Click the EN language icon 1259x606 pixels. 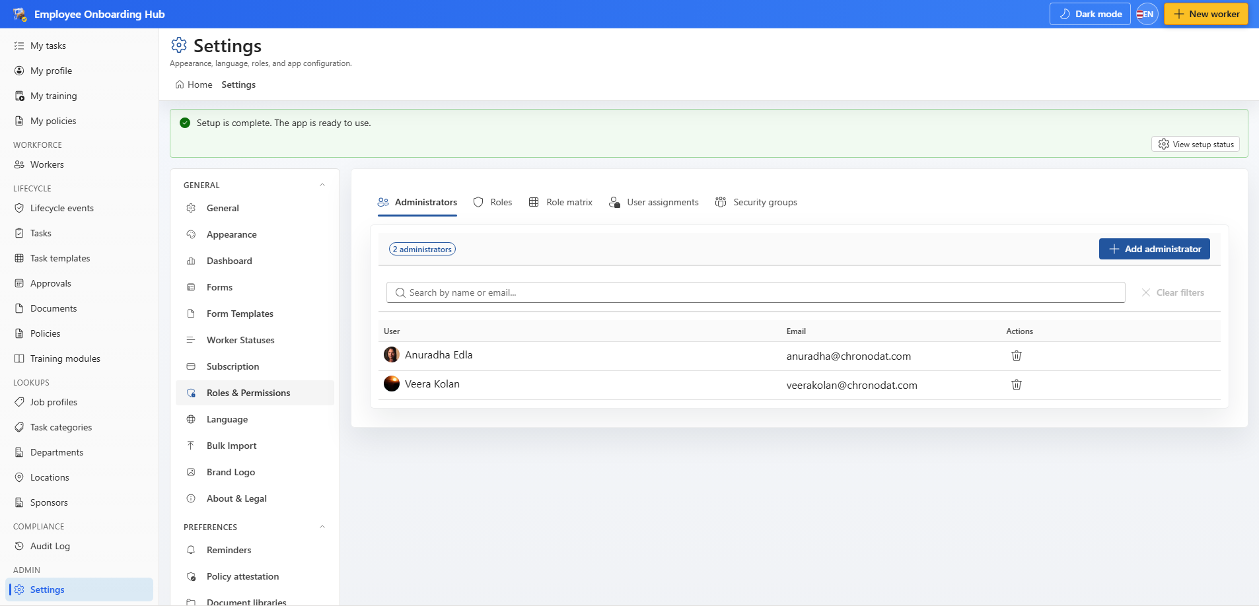[1147, 14]
